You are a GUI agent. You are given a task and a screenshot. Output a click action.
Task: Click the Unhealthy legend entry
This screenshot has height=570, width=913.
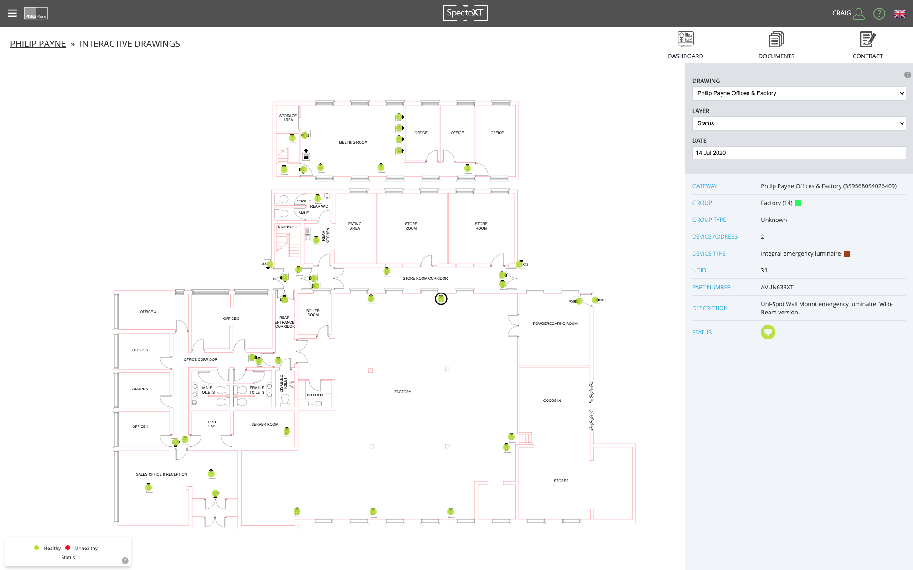81,548
